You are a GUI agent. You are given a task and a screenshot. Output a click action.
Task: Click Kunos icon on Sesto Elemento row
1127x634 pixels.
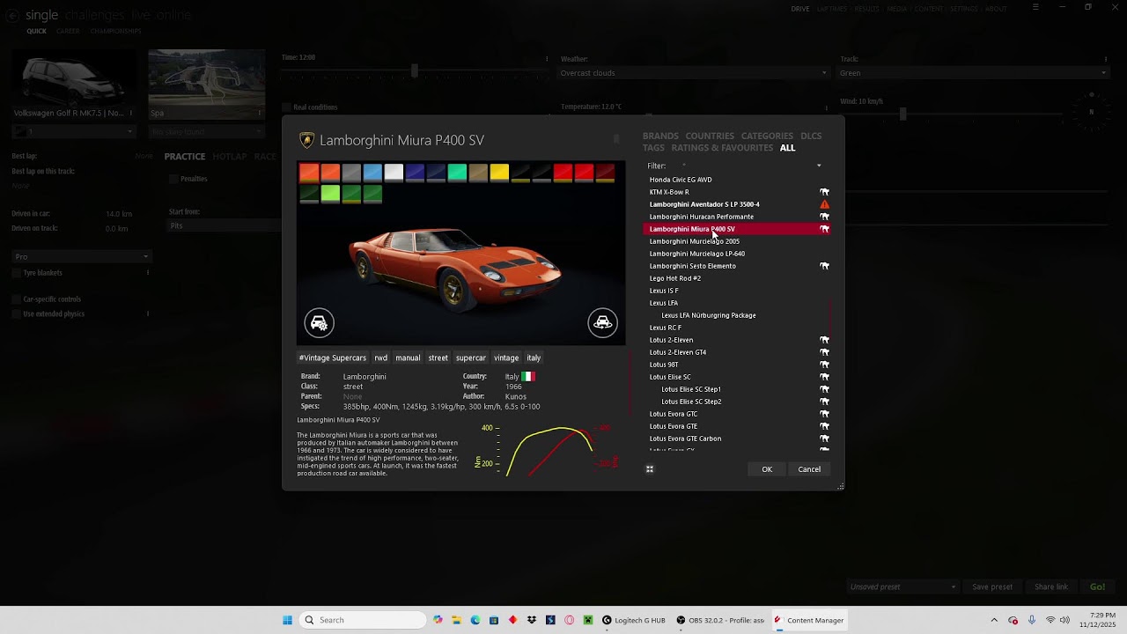coord(824,266)
